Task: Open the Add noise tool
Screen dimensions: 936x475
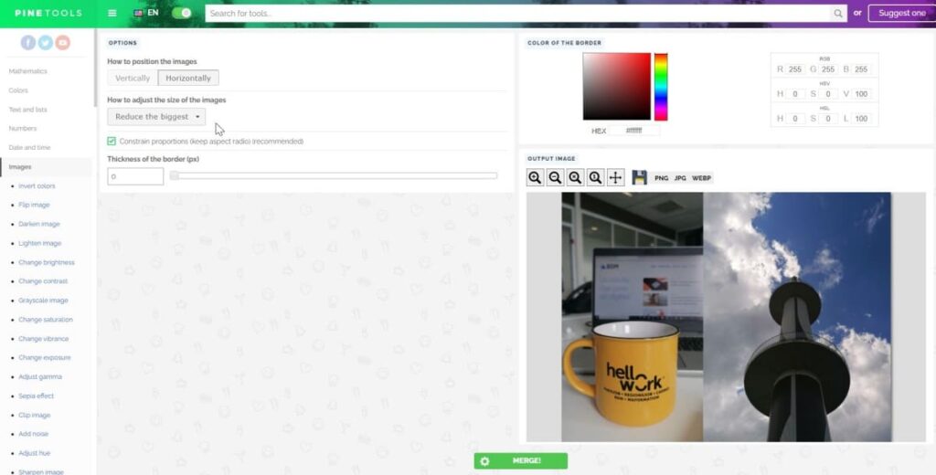Action: (x=34, y=434)
